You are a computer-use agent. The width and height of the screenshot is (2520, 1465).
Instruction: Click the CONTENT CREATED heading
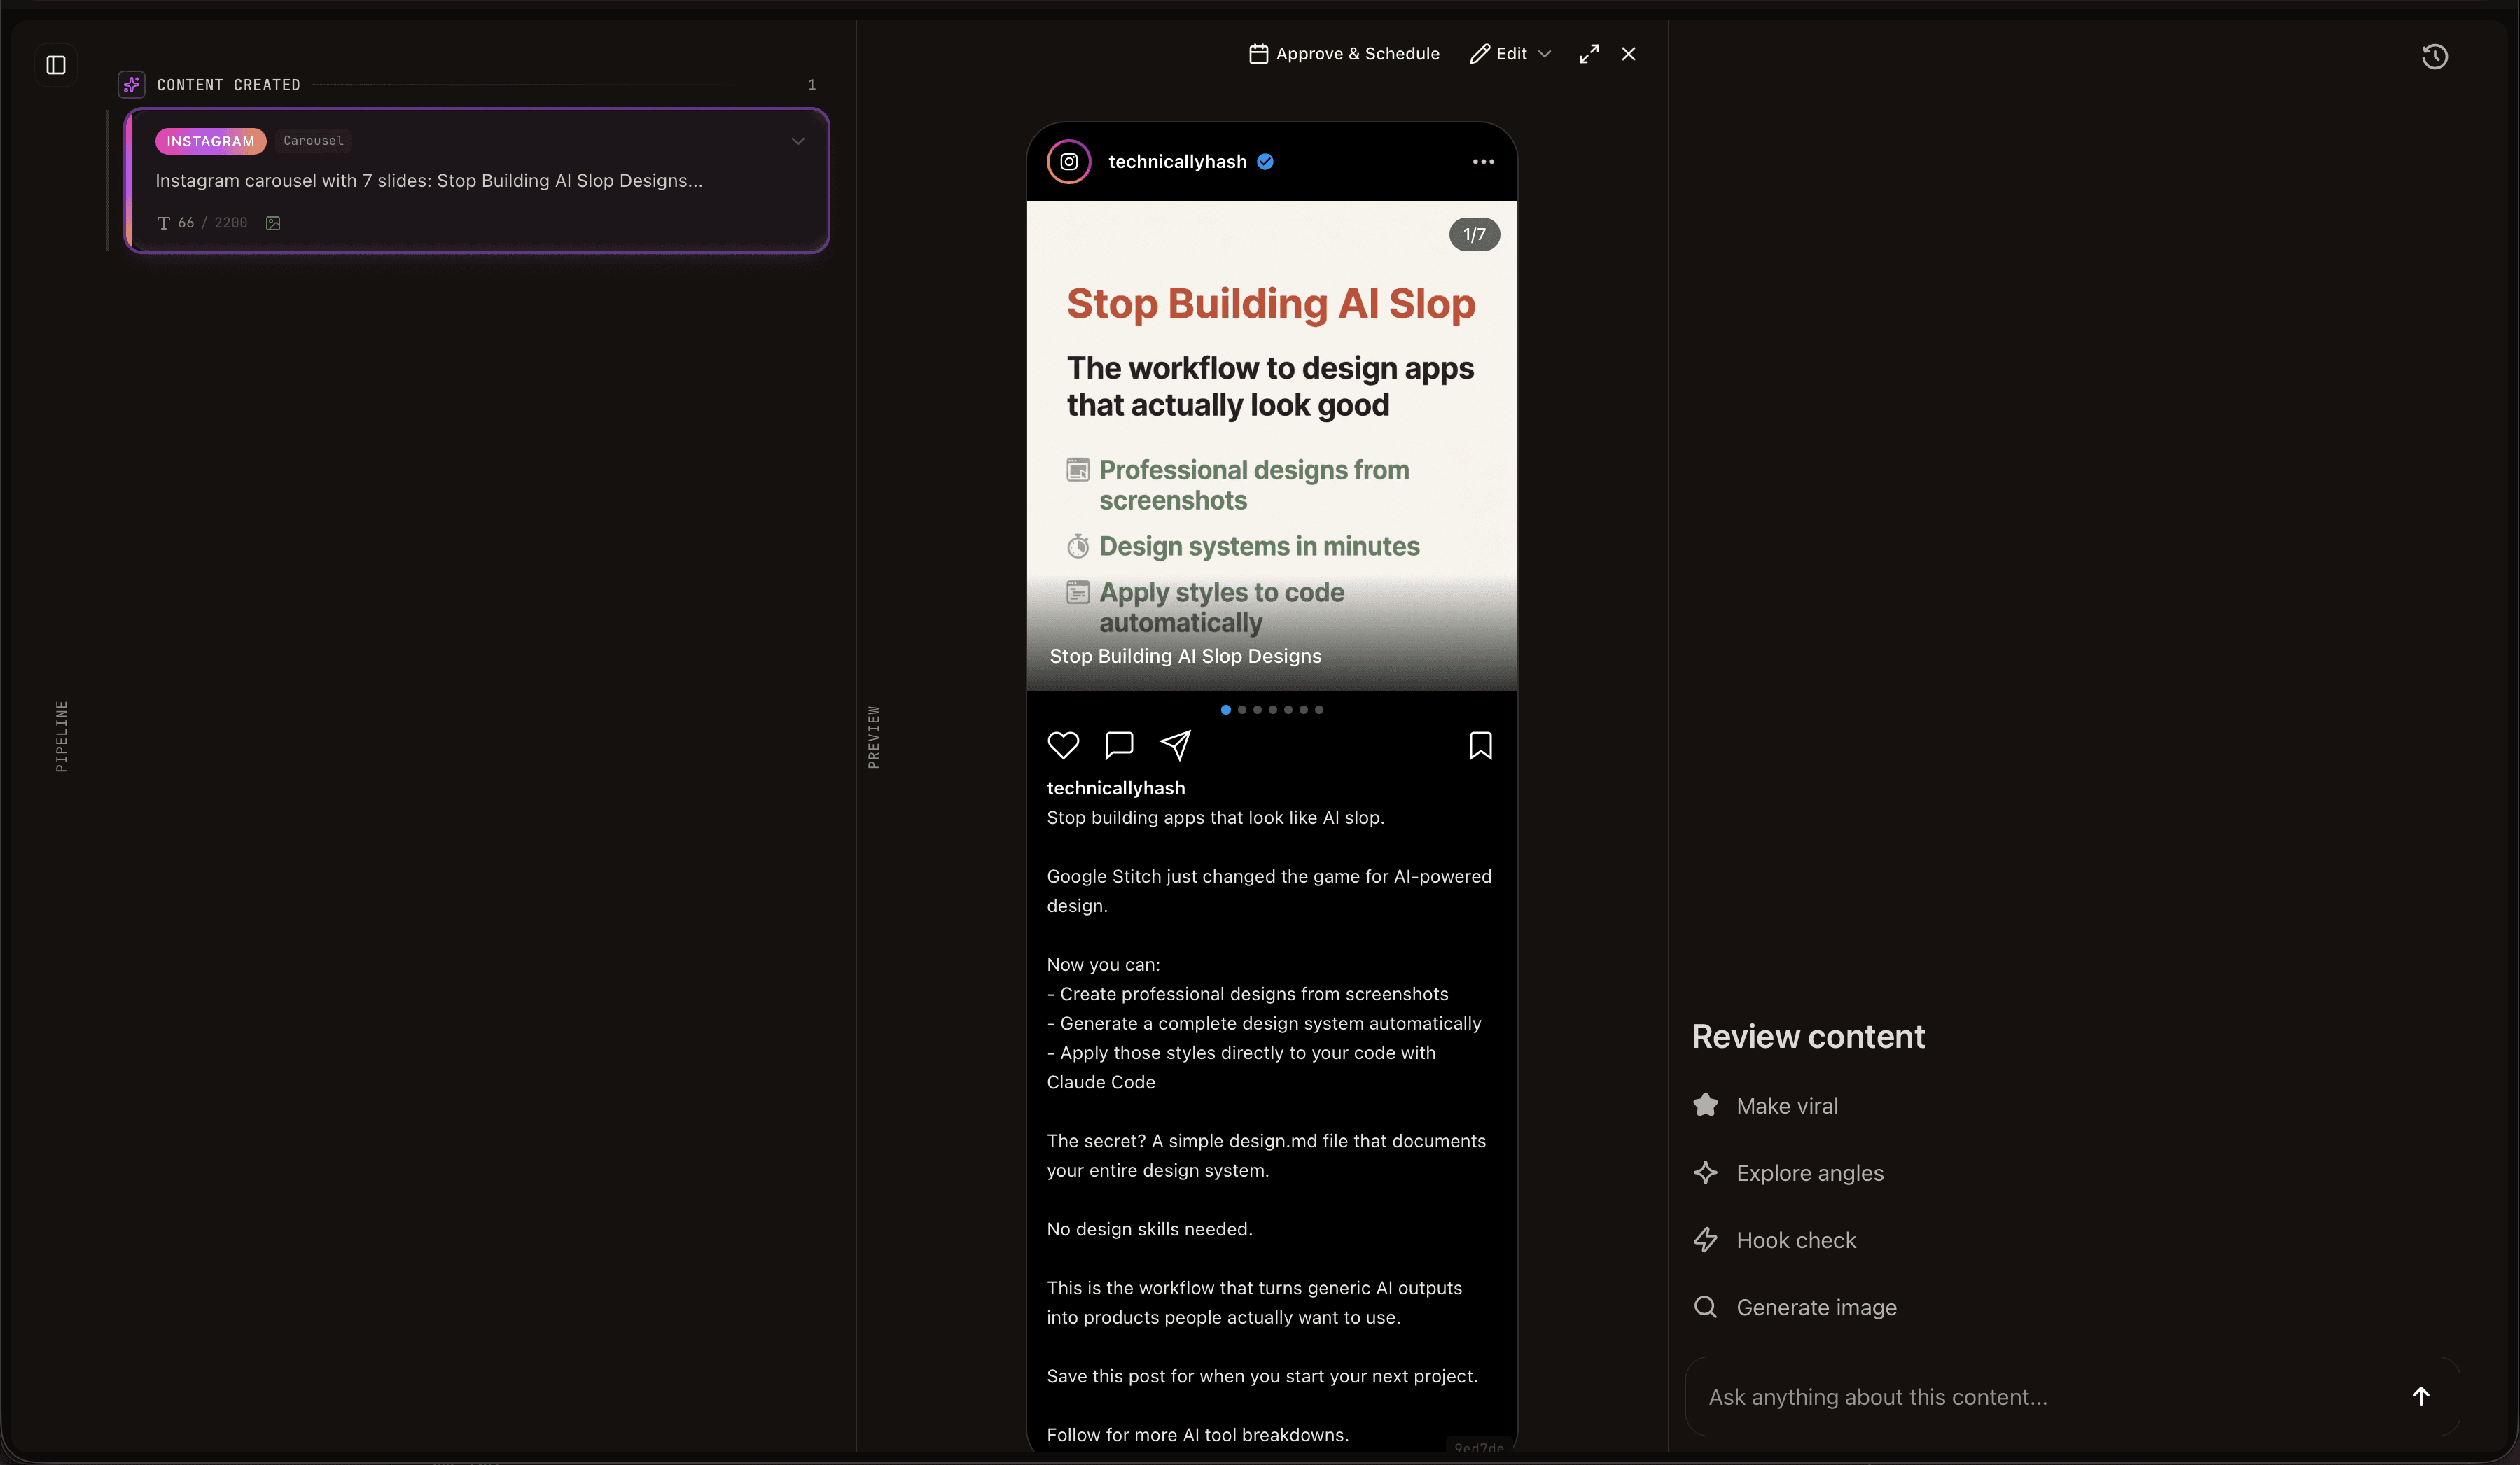click(228, 85)
